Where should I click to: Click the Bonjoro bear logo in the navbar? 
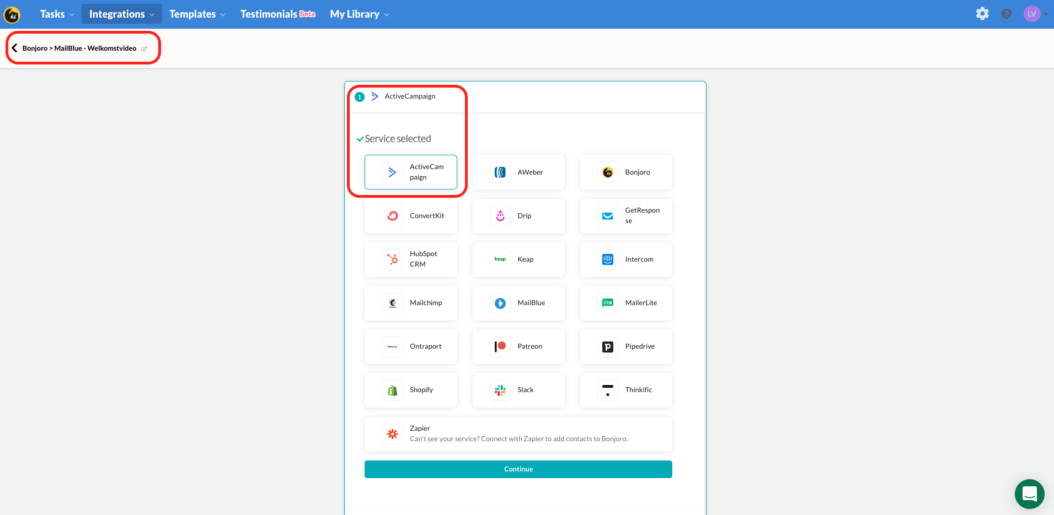tap(12, 14)
